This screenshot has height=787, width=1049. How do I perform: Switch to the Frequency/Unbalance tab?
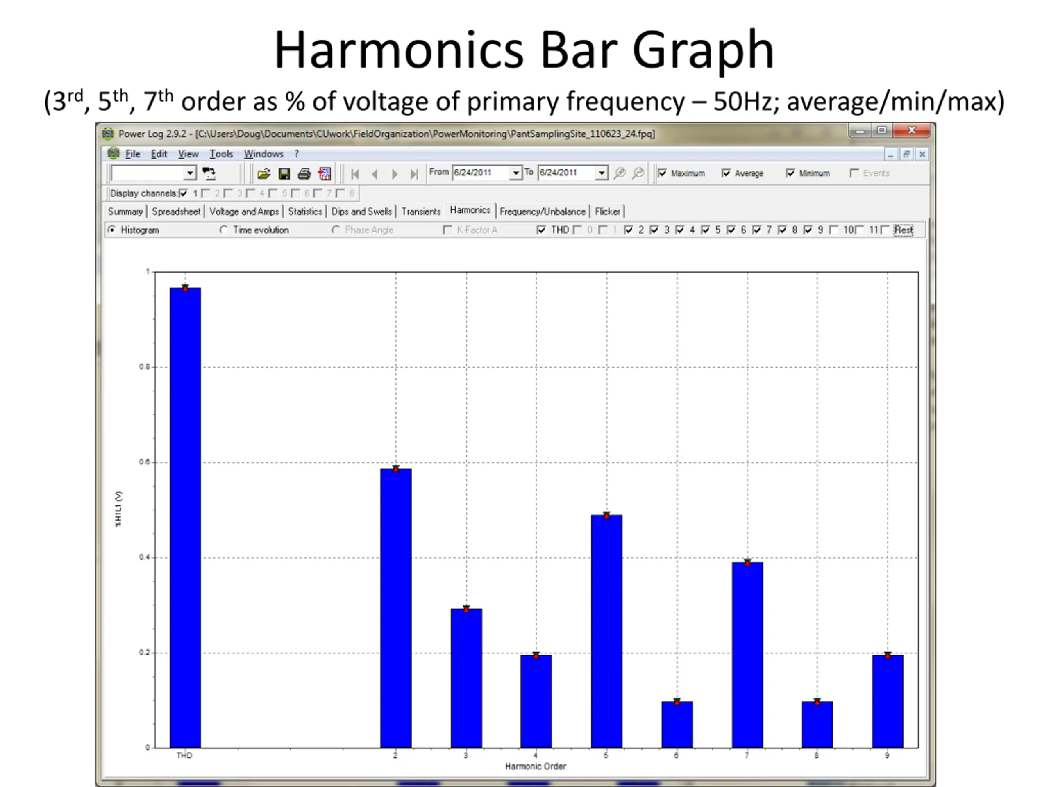click(543, 212)
